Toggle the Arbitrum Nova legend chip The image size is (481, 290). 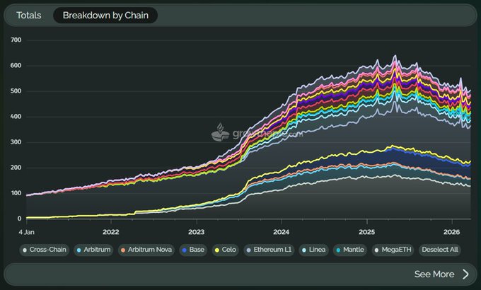point(146,250)
